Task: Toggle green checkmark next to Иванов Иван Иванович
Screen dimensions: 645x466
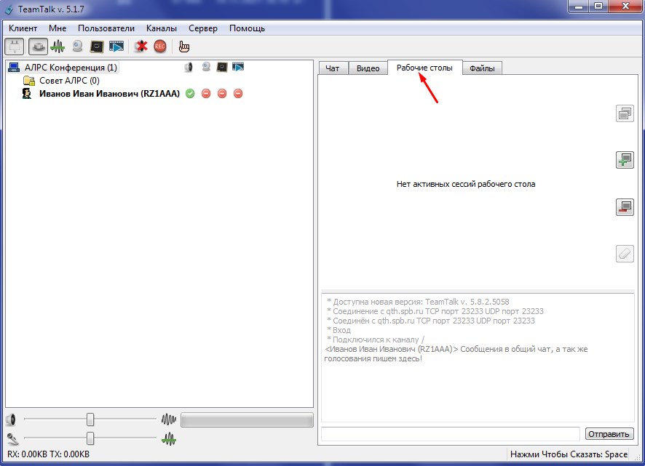Action: [190, 94]
